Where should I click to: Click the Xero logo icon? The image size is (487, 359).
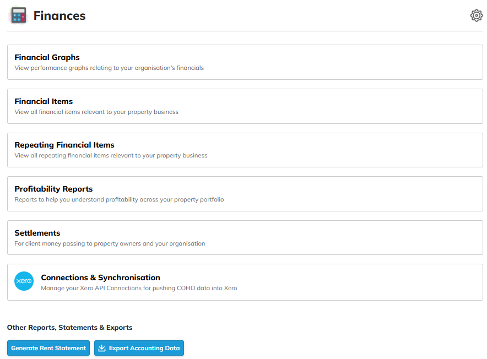[x=24, y=281]
